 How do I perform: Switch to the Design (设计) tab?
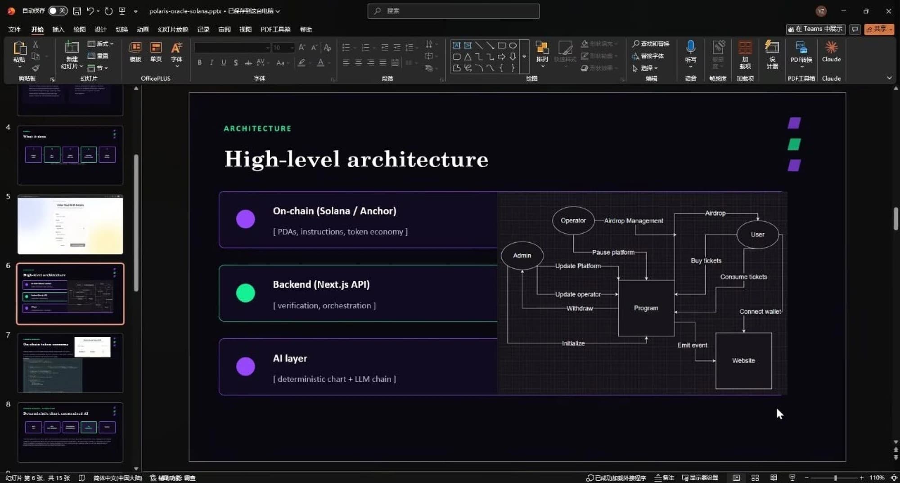(100, 29)
